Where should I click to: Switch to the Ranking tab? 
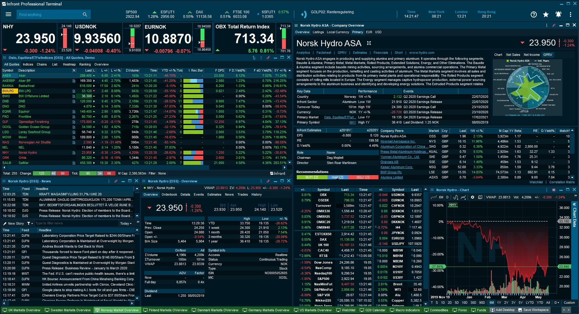coord(85,64)
